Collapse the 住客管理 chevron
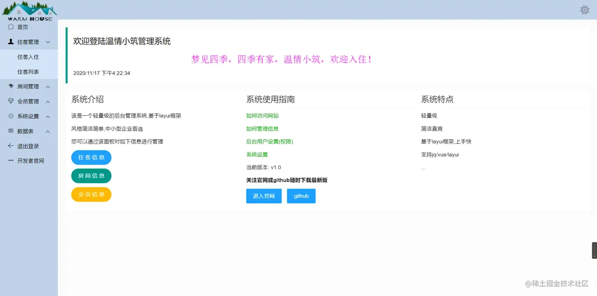The width and height of the screenshot is (597, 296). pos(48,42)
